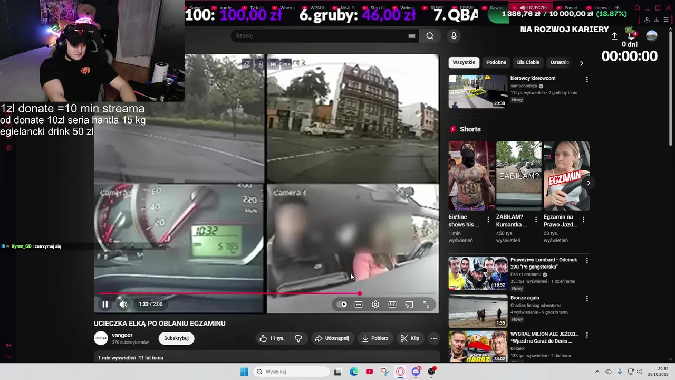Viewport: 675px width, 380px height.
Task: Like the video, 11 tys. button
Action: tap(272, 338)
